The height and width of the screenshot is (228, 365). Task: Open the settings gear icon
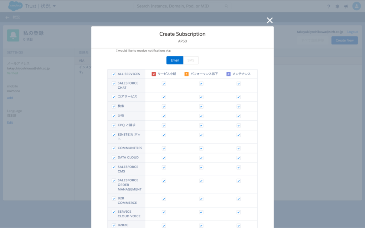point(337,6)
